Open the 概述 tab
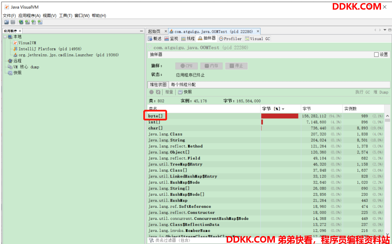 coord(155,39)
